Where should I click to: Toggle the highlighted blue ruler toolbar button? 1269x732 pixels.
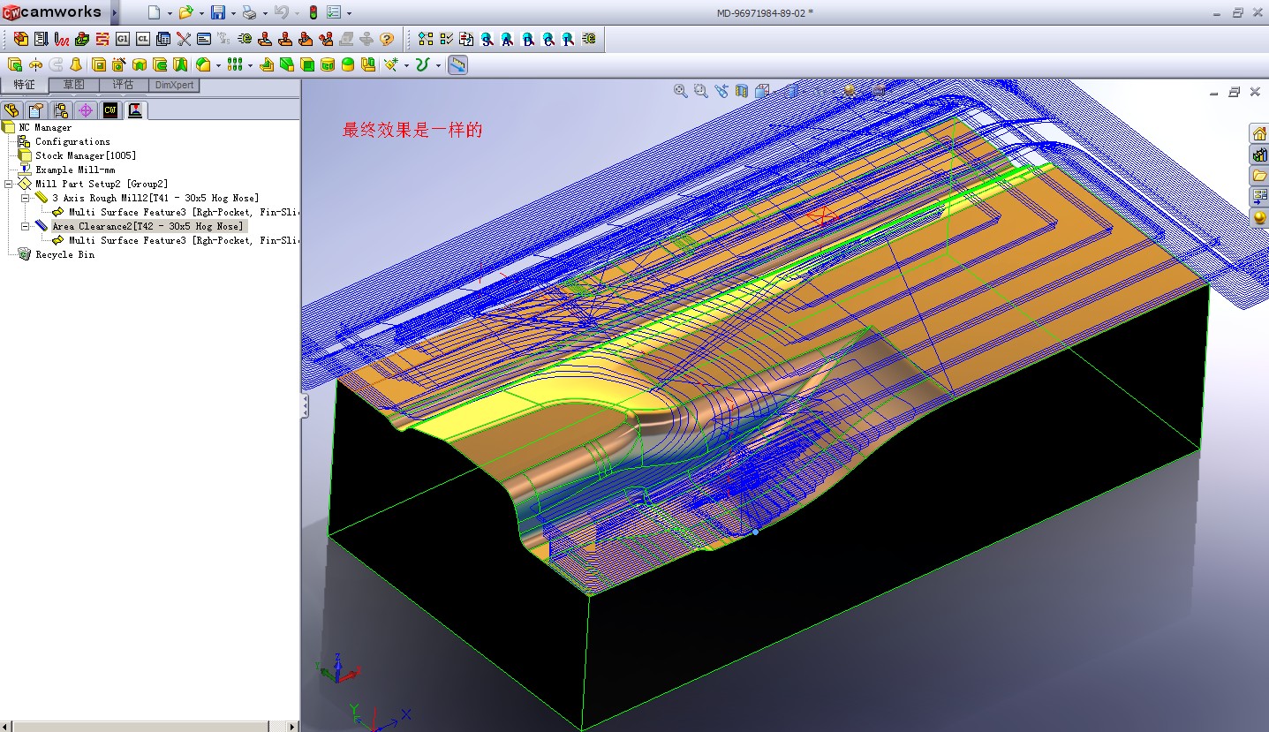pyautogui.click(x=457, y=64)
